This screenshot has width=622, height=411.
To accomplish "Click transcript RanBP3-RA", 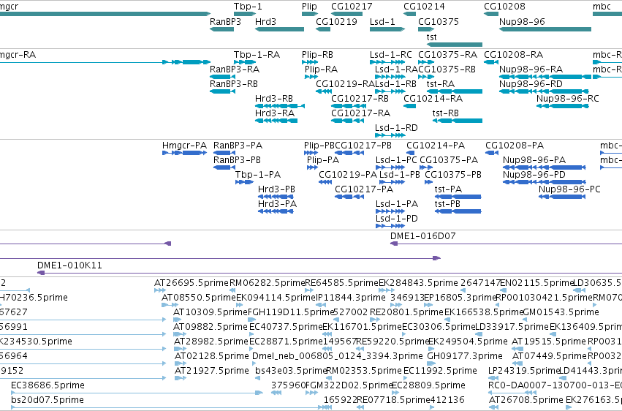I will click(222, 77).
